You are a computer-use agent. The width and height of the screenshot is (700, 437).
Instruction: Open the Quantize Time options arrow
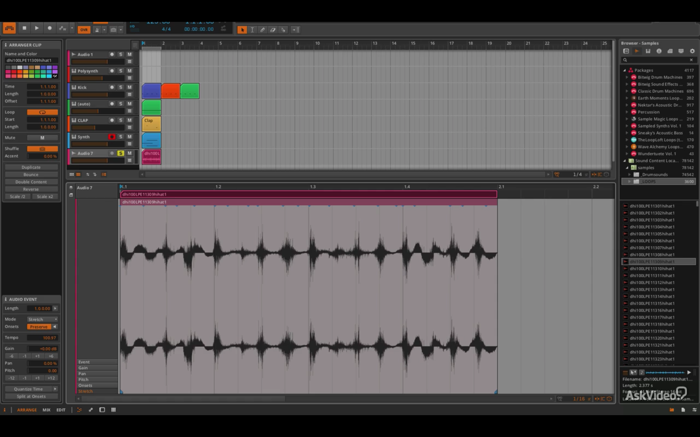(x=55, y=389)
